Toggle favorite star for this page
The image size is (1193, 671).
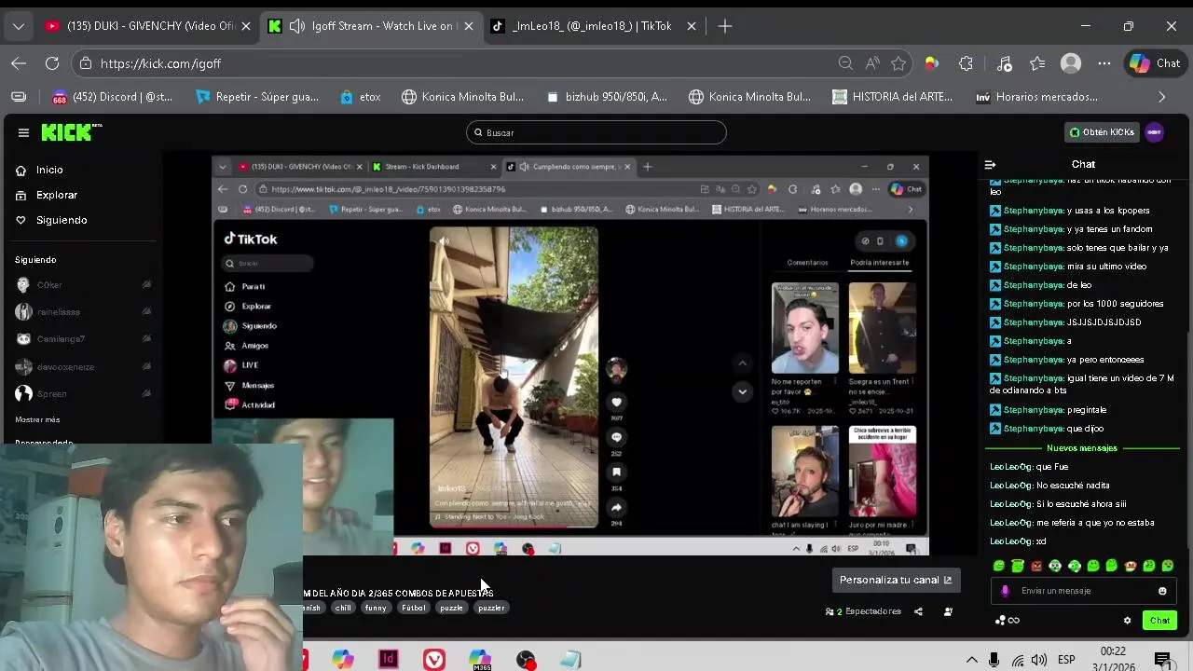(898, 63)
